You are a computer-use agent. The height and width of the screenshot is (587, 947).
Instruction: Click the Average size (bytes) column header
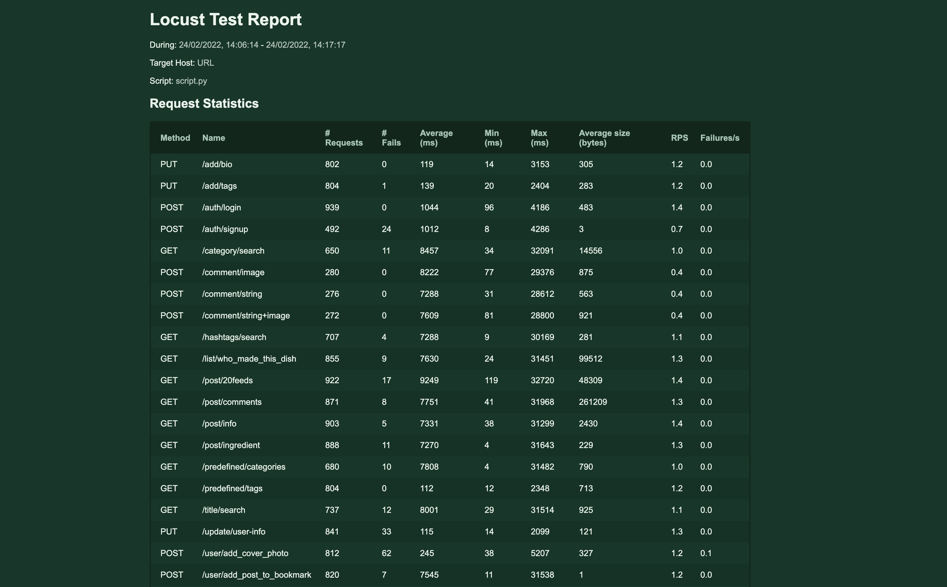tap(604, 138)
